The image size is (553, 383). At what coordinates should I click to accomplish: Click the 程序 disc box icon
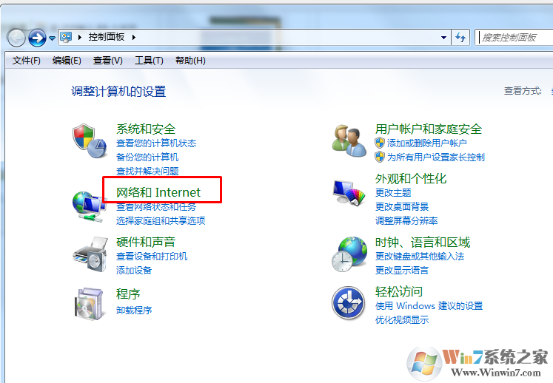(x=90, y=303)
